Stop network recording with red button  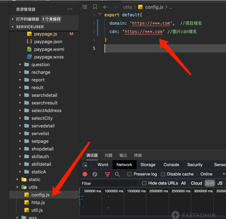85,174
